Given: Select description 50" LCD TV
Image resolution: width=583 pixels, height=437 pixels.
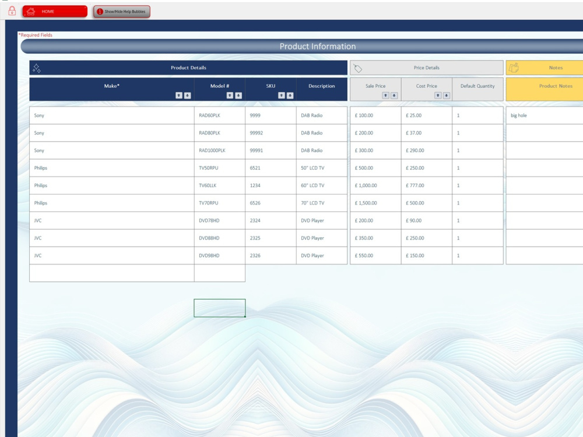Looking at the screenshot, I should coord(322,168).
